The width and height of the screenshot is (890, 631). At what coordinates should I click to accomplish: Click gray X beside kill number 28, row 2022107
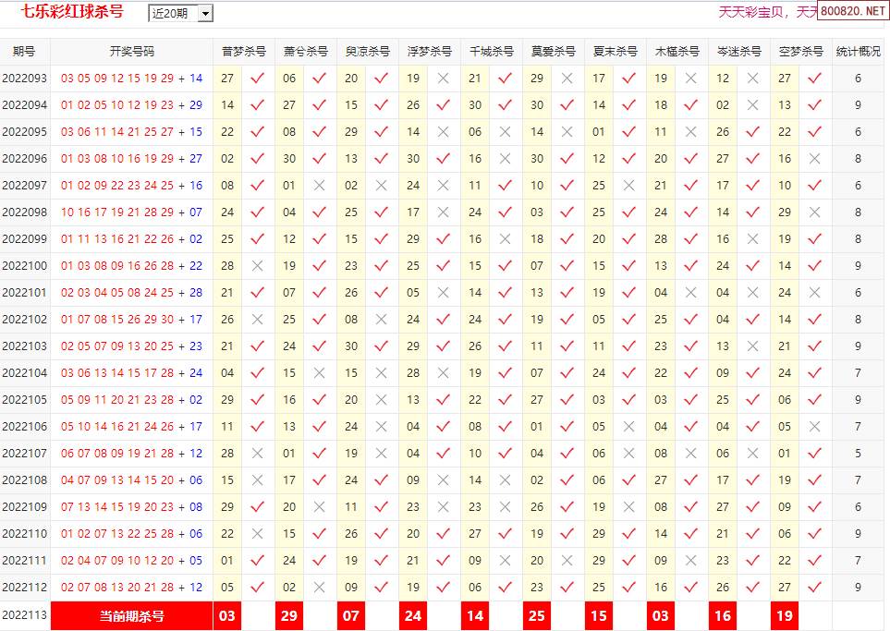(257, 453)
